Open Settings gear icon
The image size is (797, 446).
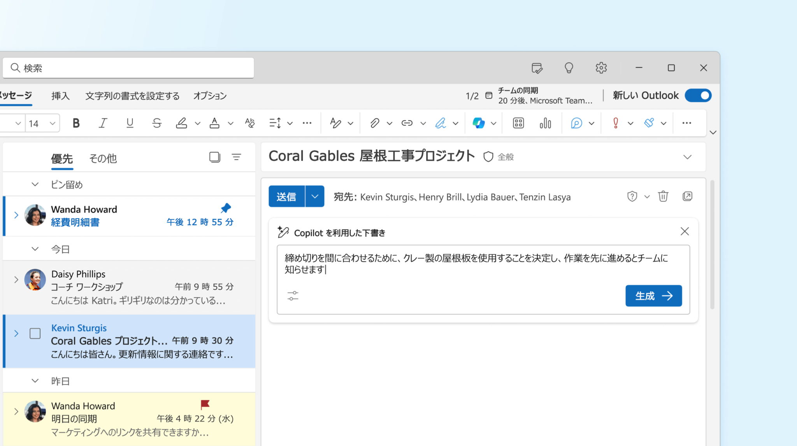click(601, 68)
